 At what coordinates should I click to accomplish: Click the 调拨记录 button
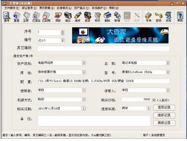tap(164, 123)
